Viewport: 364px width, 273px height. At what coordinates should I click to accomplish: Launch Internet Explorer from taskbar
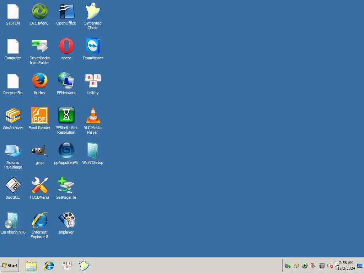click(49, 266)
